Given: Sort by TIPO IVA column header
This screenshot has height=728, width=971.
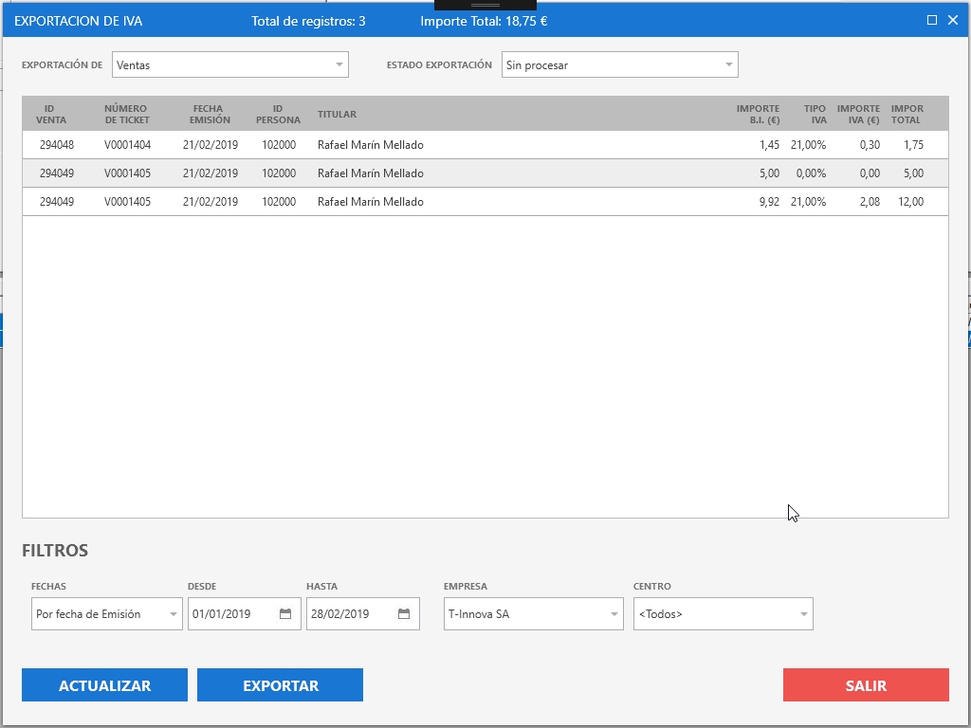Looking at the screenshot, I should coord(815,114).
